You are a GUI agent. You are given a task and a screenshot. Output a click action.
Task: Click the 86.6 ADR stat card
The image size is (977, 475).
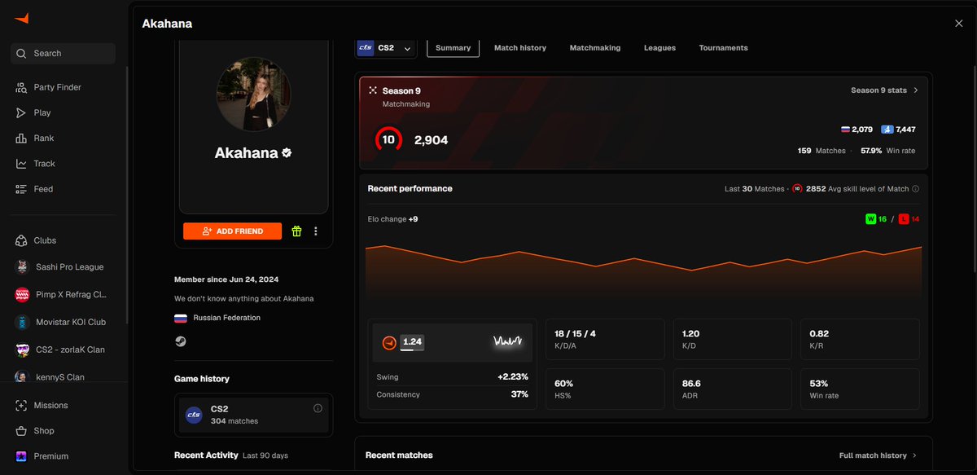(x=732, y=389)
